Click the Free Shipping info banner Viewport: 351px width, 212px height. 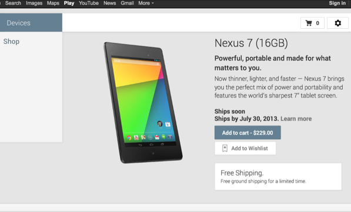click(278, 177)
